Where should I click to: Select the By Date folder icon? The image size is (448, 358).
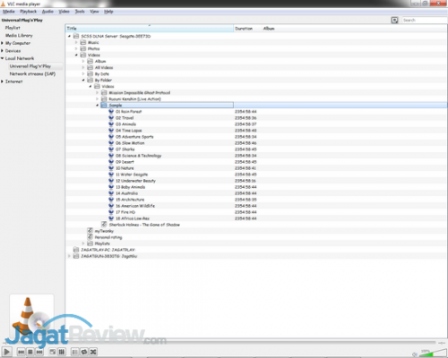point(90,73)
